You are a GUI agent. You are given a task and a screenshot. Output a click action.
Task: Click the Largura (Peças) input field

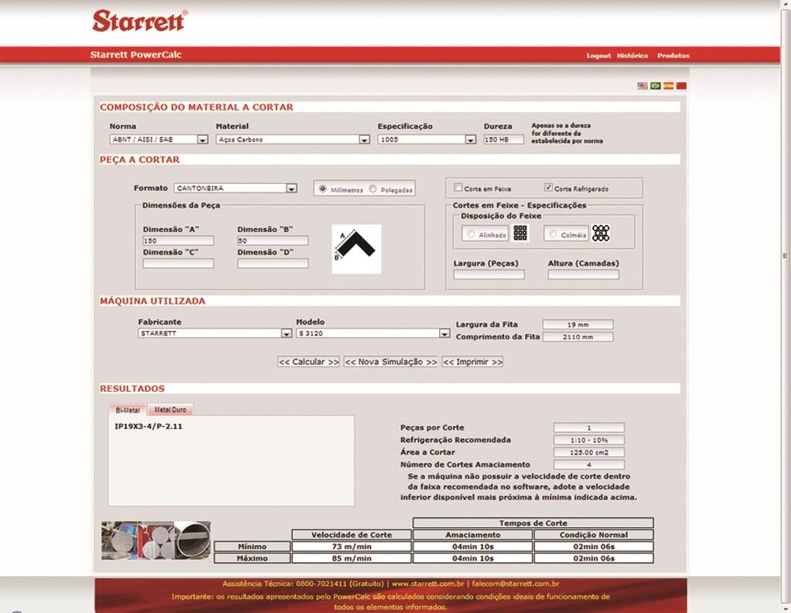489,274
